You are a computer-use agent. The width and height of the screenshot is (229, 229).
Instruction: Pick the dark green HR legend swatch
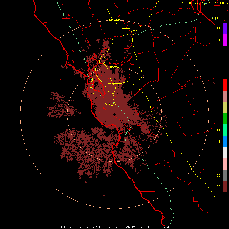(x=225, y=119)
